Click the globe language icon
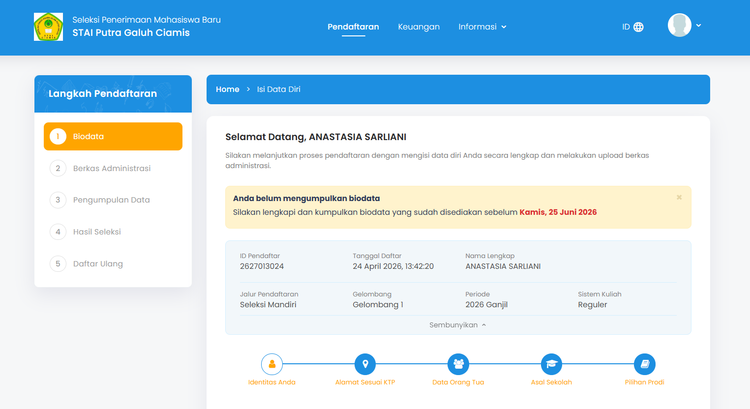750x409 pixels. click(638, 27)
